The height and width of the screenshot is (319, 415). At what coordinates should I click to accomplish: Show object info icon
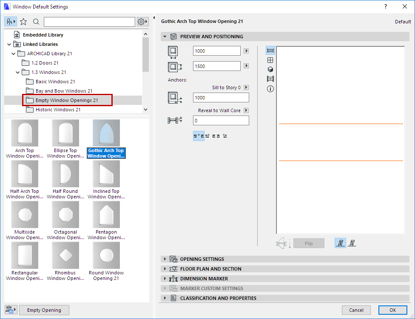pos(270,89)
